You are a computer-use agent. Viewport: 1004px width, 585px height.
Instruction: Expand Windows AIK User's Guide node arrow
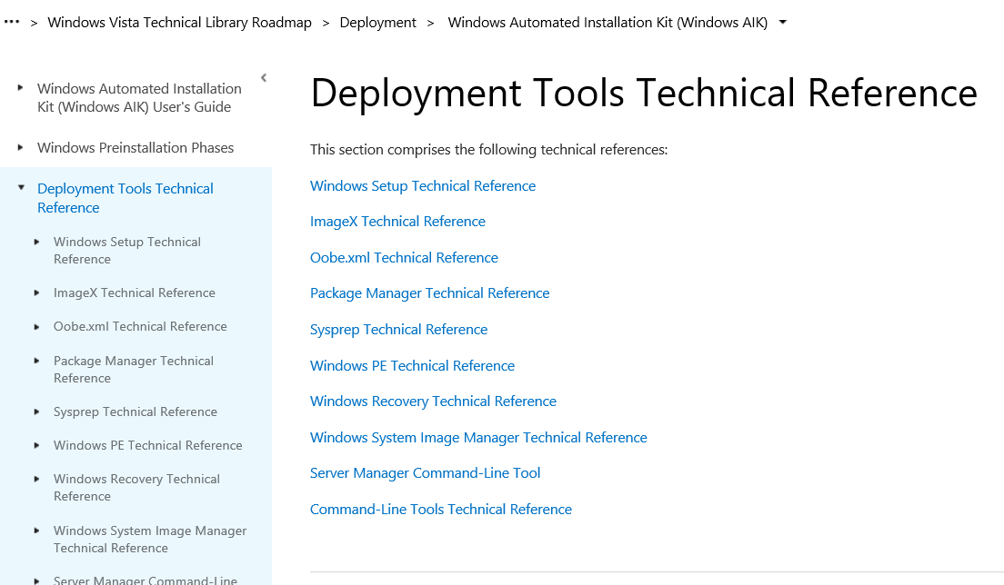[21, 87]
